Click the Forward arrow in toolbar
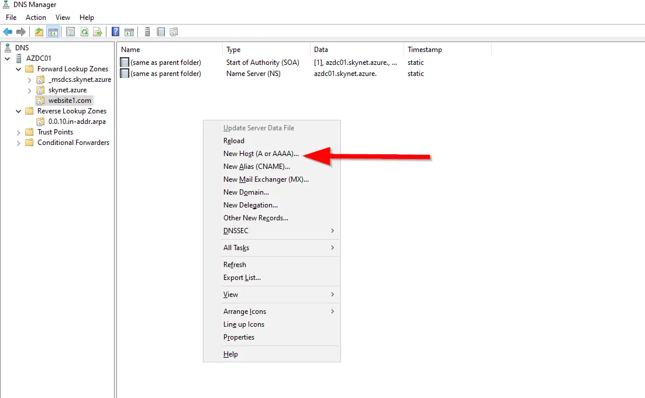The width and height of the screenshot is (645, 398). (x=21, y=32)
